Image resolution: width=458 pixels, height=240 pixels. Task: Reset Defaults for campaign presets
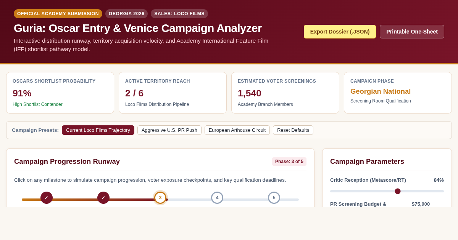[293, 130]
